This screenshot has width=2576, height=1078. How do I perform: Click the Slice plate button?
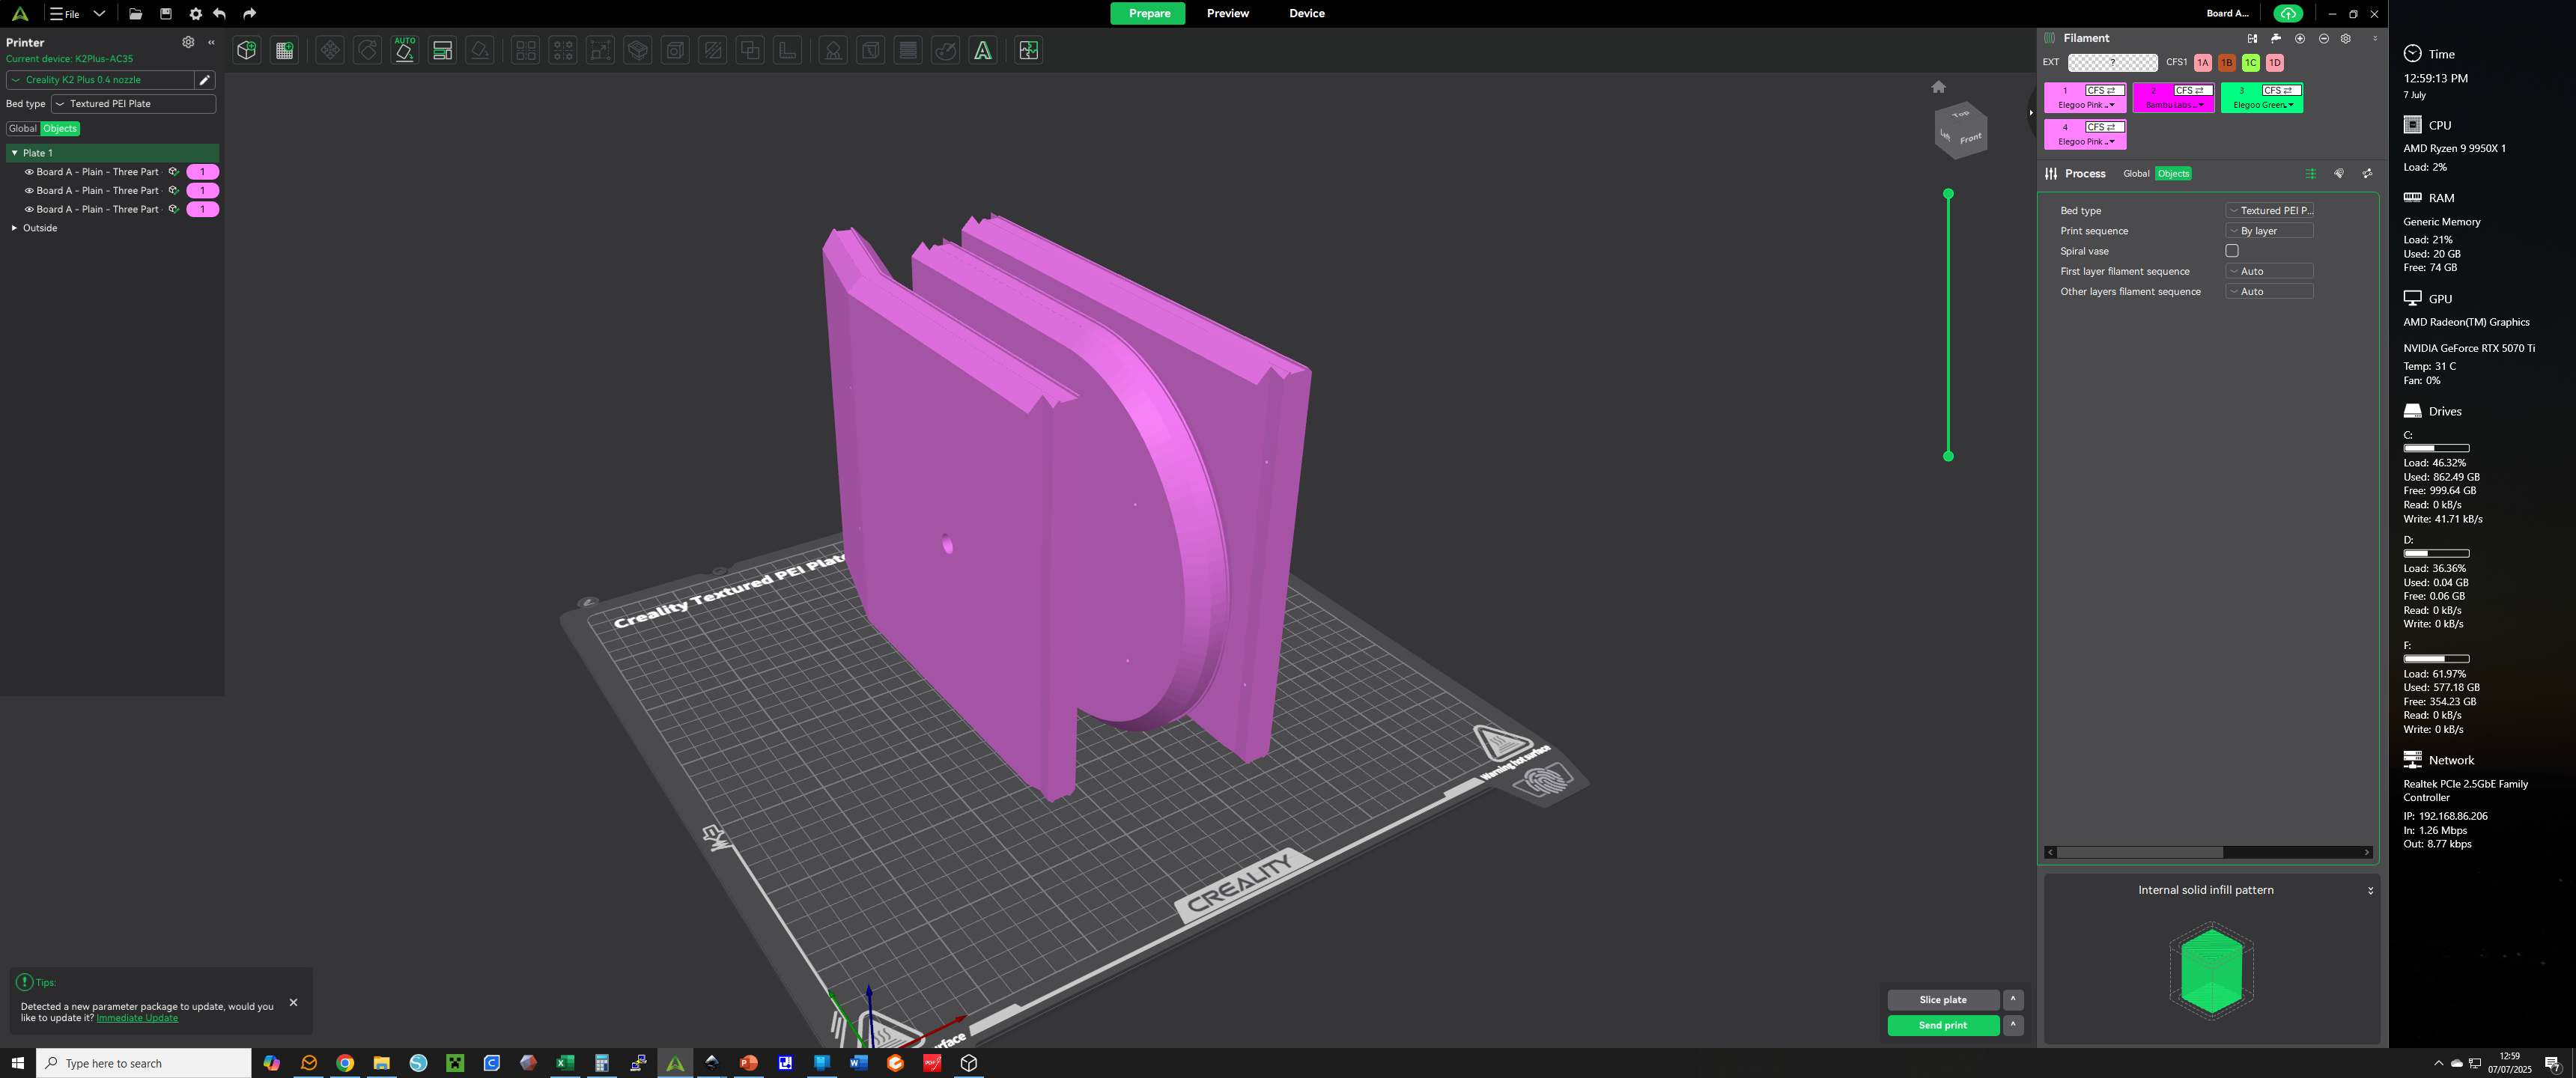point(1942,999)
